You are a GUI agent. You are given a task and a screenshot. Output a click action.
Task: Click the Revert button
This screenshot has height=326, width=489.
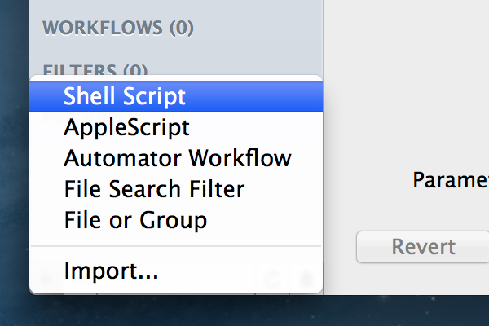pos(423,247)
